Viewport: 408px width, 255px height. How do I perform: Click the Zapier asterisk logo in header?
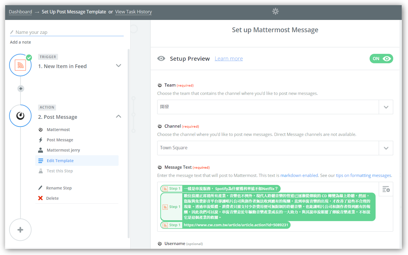point(275,11)
